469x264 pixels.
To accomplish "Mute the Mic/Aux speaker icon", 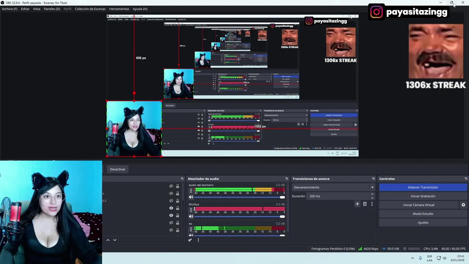I will point(191,216).
